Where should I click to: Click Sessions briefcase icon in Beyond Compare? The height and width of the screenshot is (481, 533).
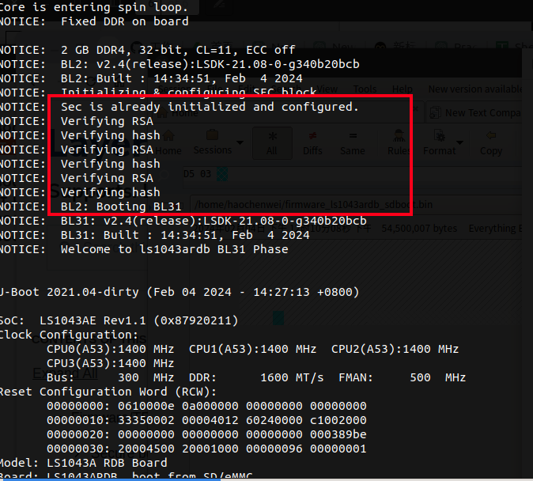213,135
